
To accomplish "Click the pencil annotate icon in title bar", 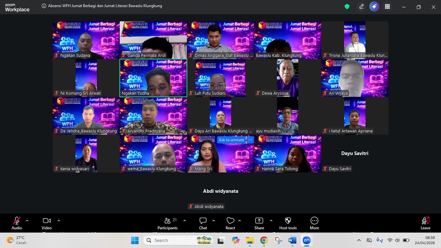I will click(362, 6).
